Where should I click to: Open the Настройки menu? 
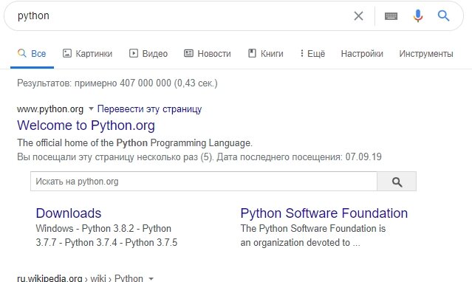pos(362,54)
